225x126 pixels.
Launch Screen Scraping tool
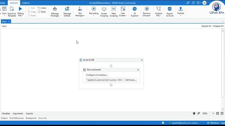click(x=104, y=12)
